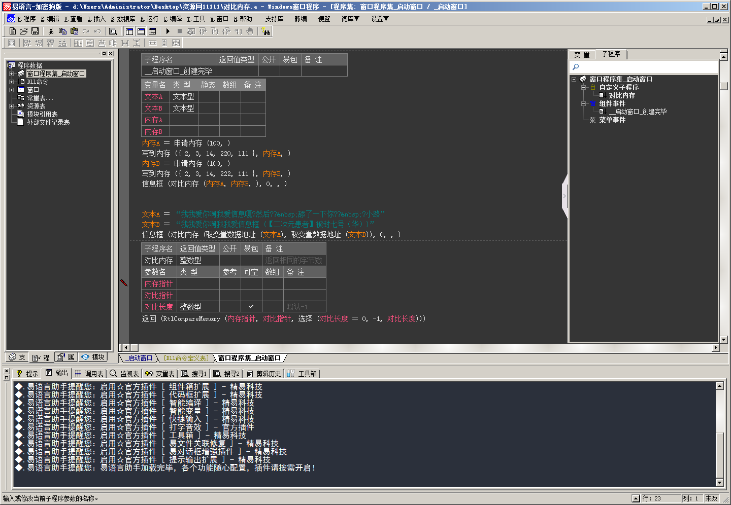Toggle the 参考 cell for 内存指针 parameter
Image resolution: width=731 pixels, height=505 pixels.
point(230,283)
